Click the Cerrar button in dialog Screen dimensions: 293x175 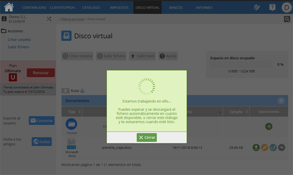pyautogui.click(x=146, y=138)
